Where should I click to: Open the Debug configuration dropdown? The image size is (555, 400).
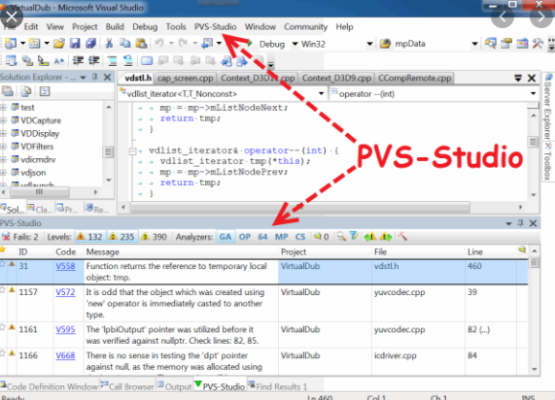click(x=295, y=44)
